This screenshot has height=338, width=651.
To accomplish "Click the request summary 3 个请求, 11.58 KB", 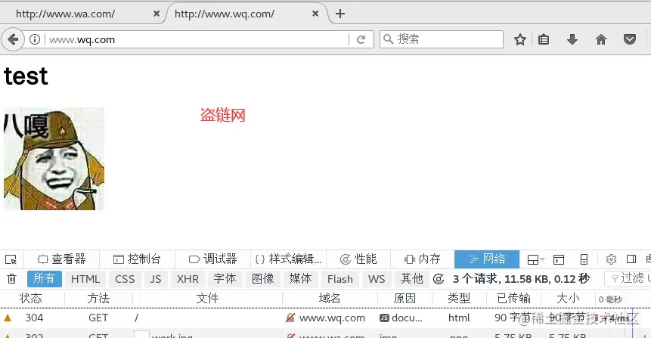I will [x=521, y=278].
